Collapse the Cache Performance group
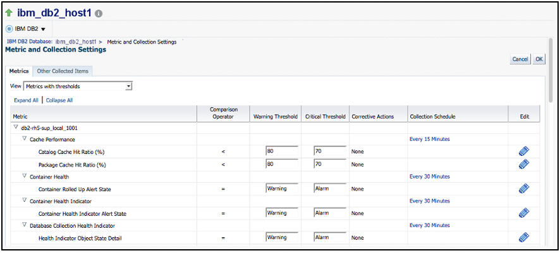Image resolution: width=560 pixels, height=253 pixels. point(25,139)
